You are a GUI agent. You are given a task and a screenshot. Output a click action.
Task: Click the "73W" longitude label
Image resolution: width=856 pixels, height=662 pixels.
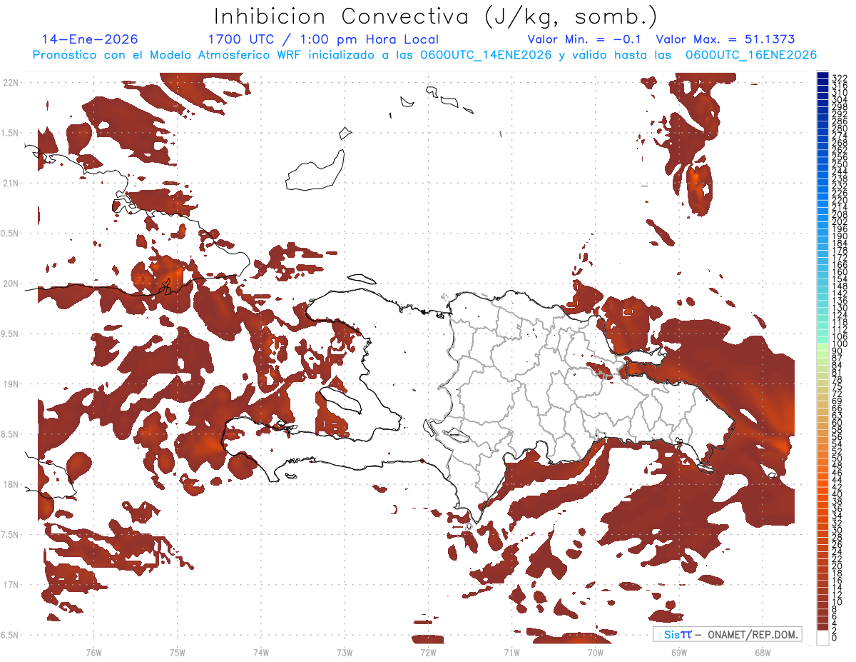click(345, 652)
